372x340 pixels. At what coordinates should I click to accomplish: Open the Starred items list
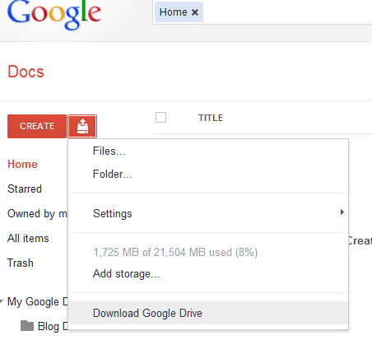[25, 189]
